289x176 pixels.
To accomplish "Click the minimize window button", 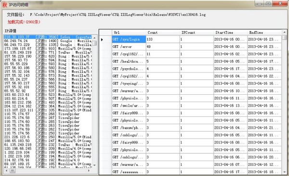I will click(x=260, y=3).
